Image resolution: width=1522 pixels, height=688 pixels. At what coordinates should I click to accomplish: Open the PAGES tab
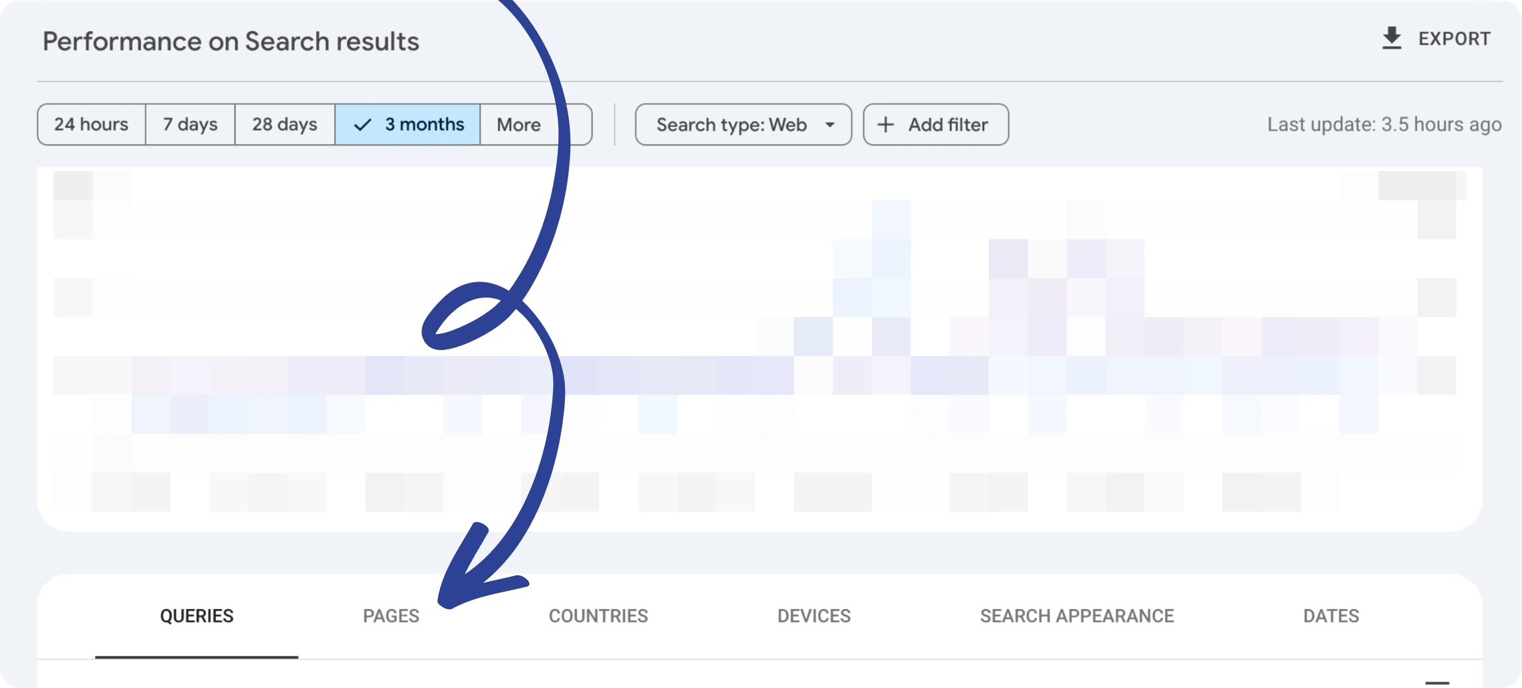(391, 616)
